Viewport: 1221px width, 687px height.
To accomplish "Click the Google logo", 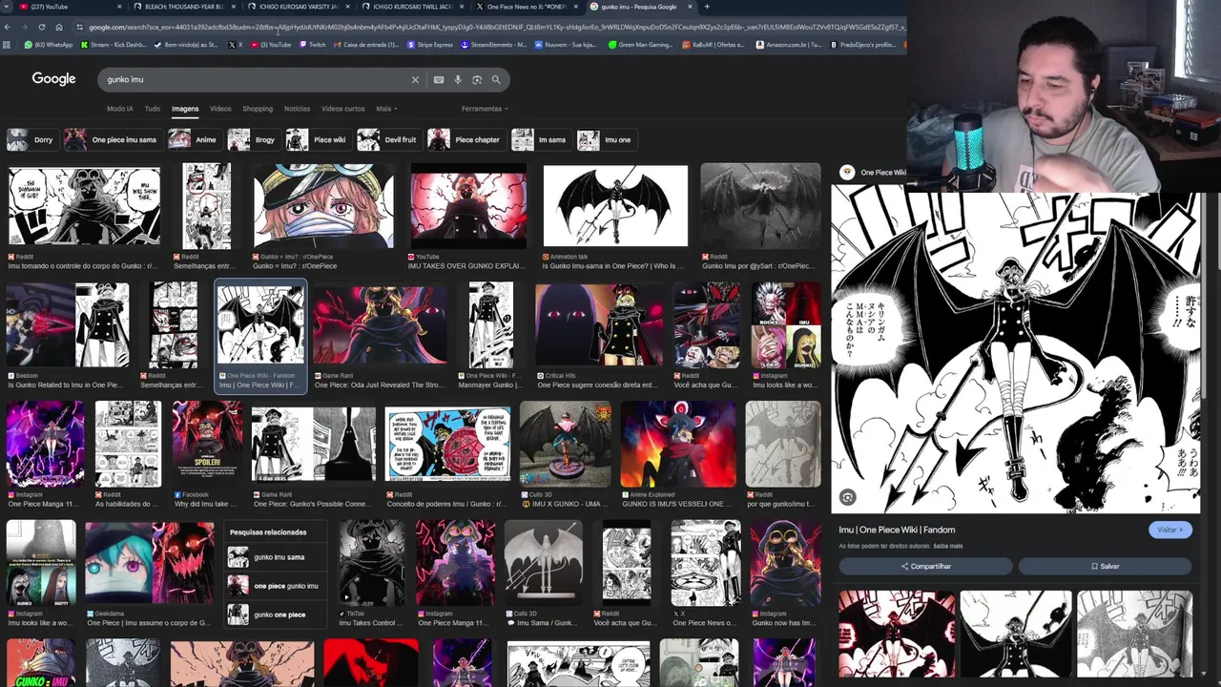I will [53, 79].
